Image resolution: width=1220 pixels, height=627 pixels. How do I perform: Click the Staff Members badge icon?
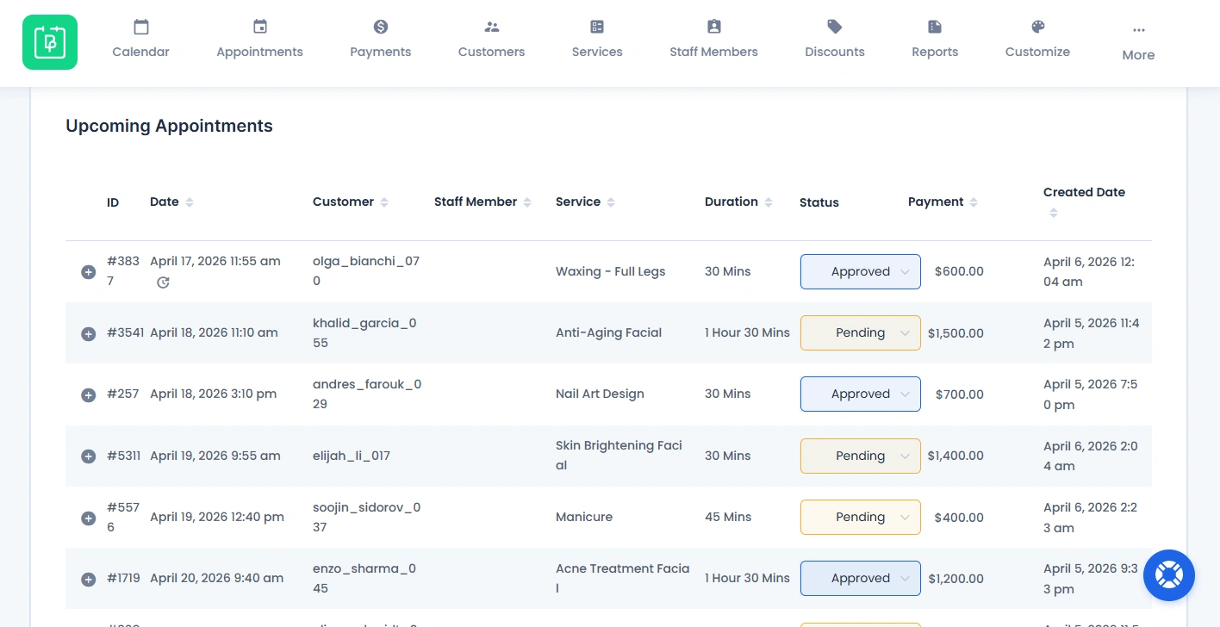pyautogui.click(x=714, y=27)
